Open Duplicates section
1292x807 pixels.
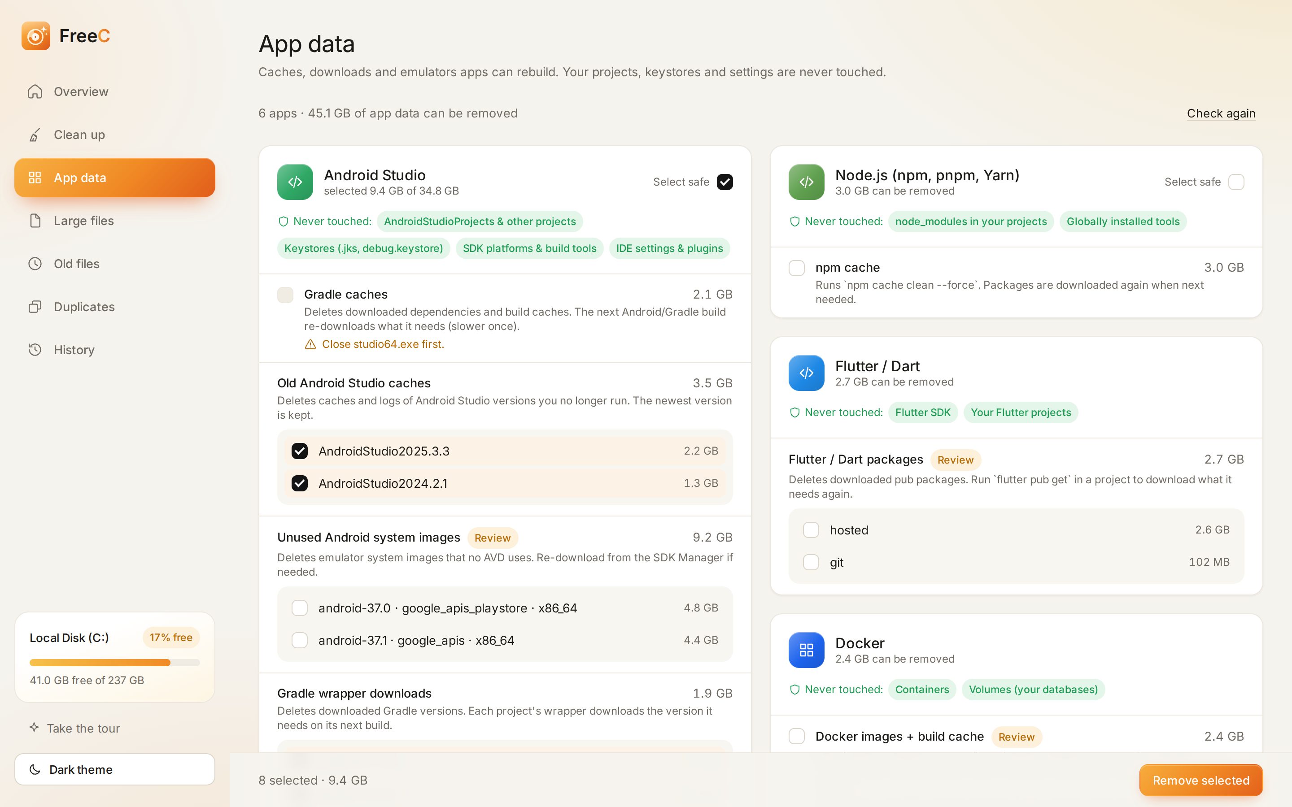click(115, 307)
